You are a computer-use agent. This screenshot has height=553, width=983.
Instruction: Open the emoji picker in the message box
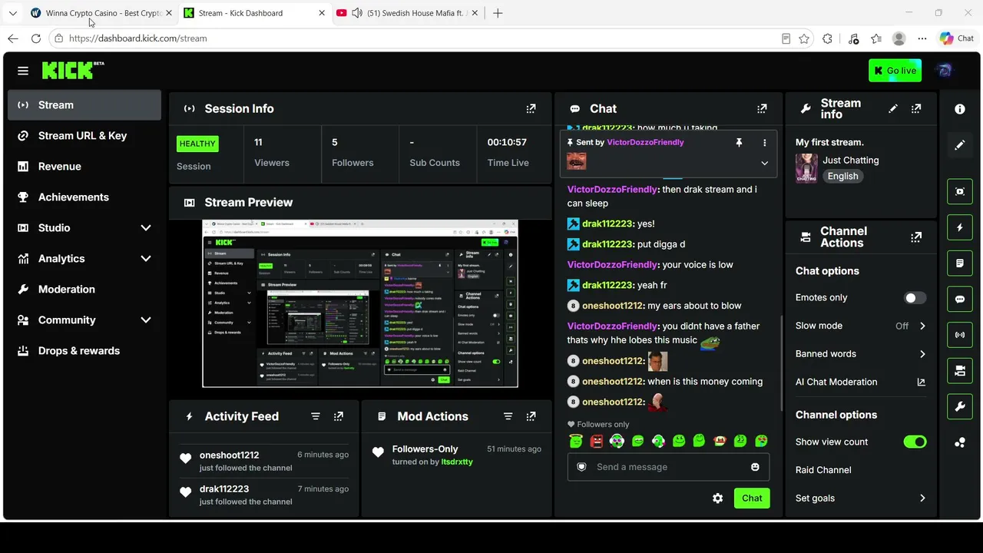click(755, 467)
